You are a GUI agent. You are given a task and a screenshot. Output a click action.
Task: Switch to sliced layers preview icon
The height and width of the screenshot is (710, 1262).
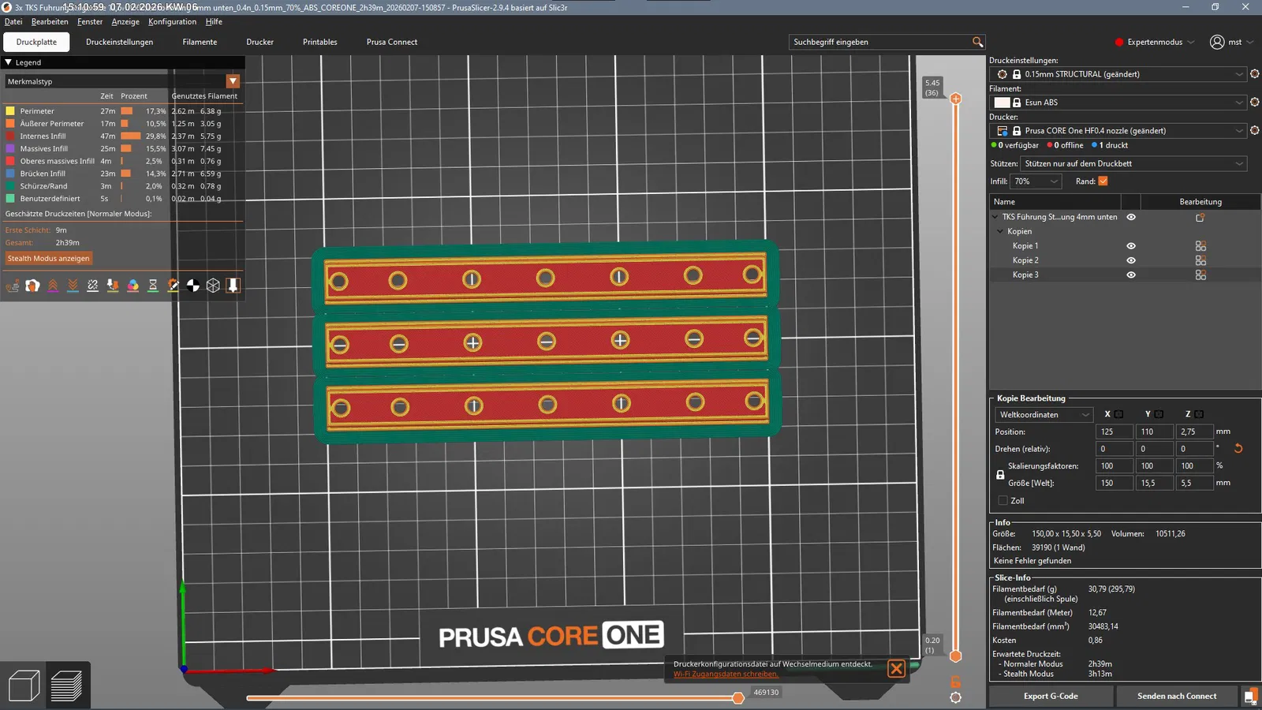click(x=66, y=686)
